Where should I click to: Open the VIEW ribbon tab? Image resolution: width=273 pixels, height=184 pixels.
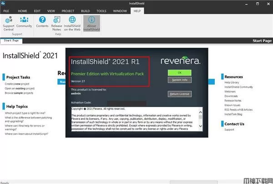pyautogui.click(x=51, y=11)
